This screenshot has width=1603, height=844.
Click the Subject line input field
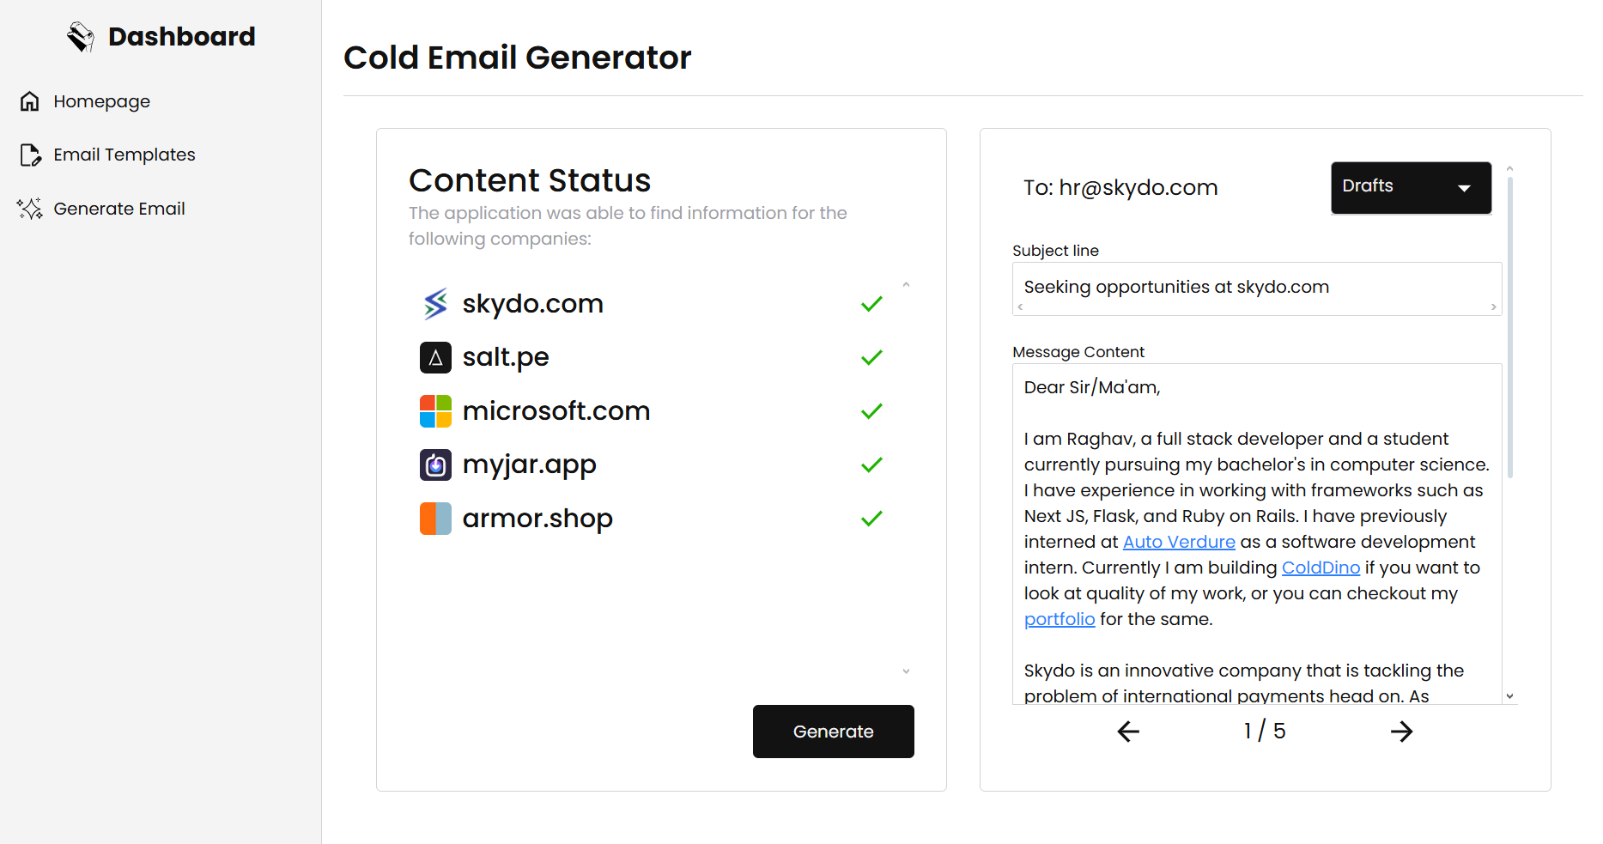1256,287
